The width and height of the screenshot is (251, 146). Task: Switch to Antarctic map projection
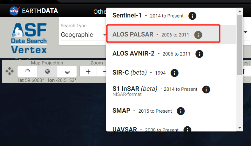click(67, 71)
